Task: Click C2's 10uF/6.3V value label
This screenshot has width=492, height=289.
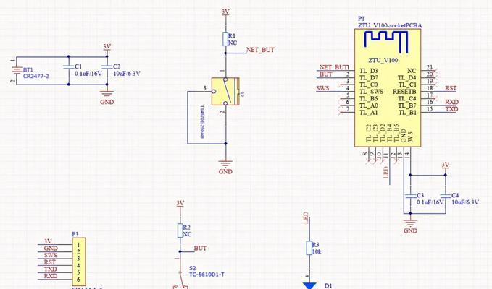Action: tap(127, 74)
